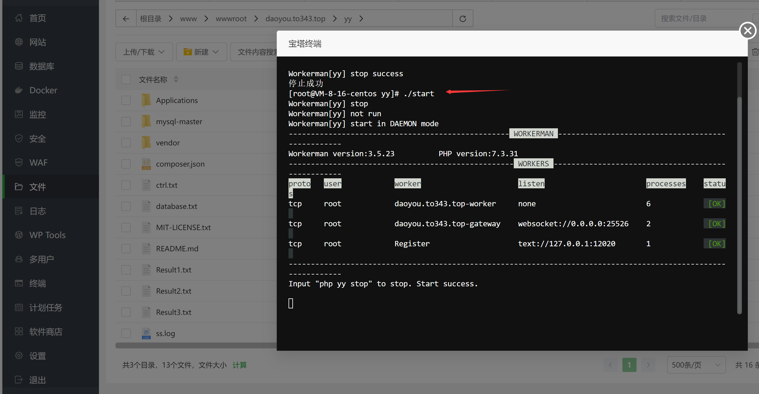Viewport: 759px width, 394px height.
Task: Open 软件商店 app store
Action: [x=46, y=332]
